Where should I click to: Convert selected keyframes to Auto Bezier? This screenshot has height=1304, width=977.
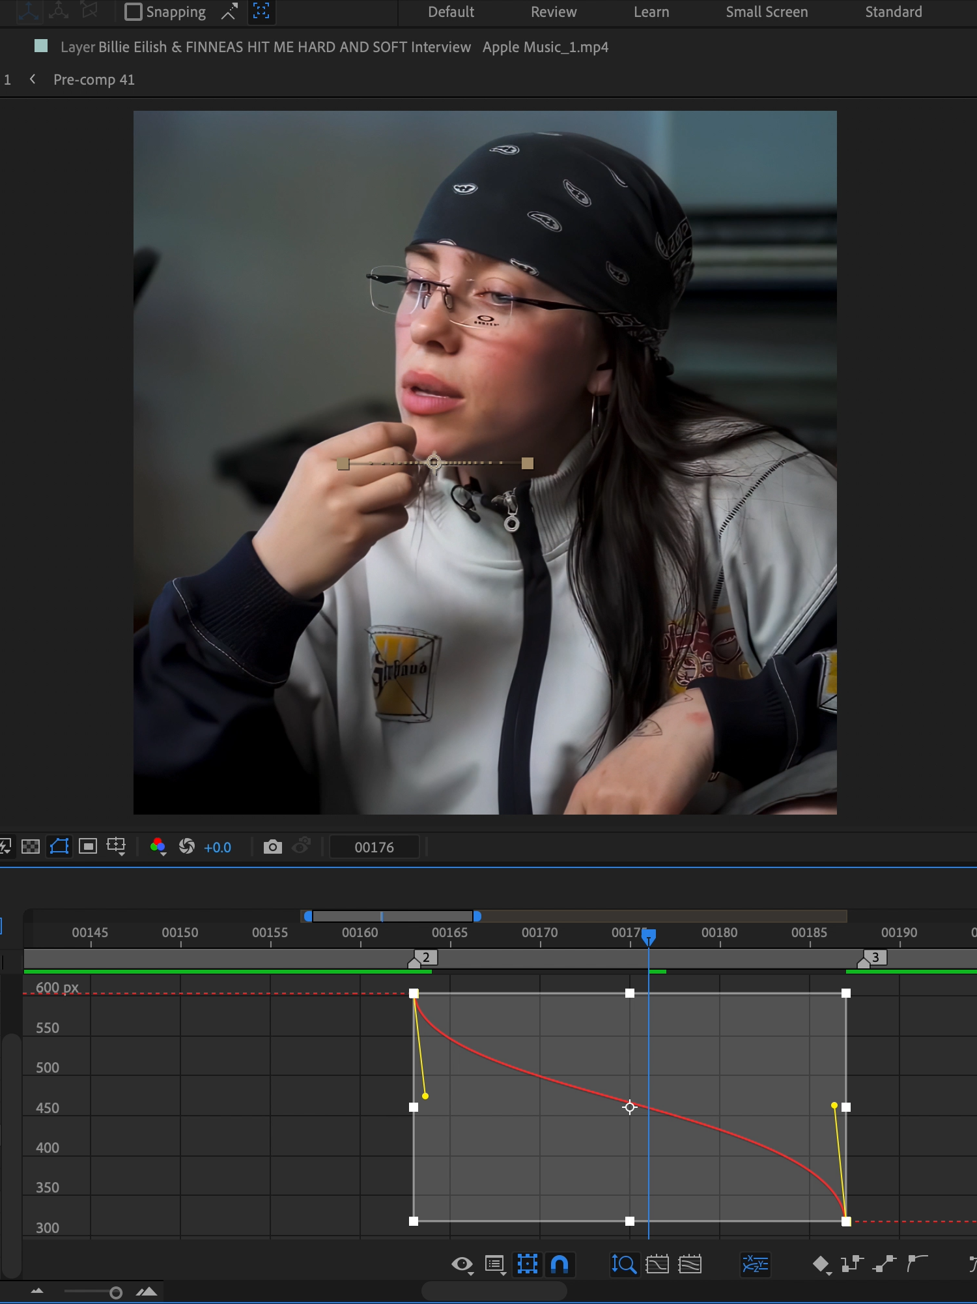(918, 1264)
